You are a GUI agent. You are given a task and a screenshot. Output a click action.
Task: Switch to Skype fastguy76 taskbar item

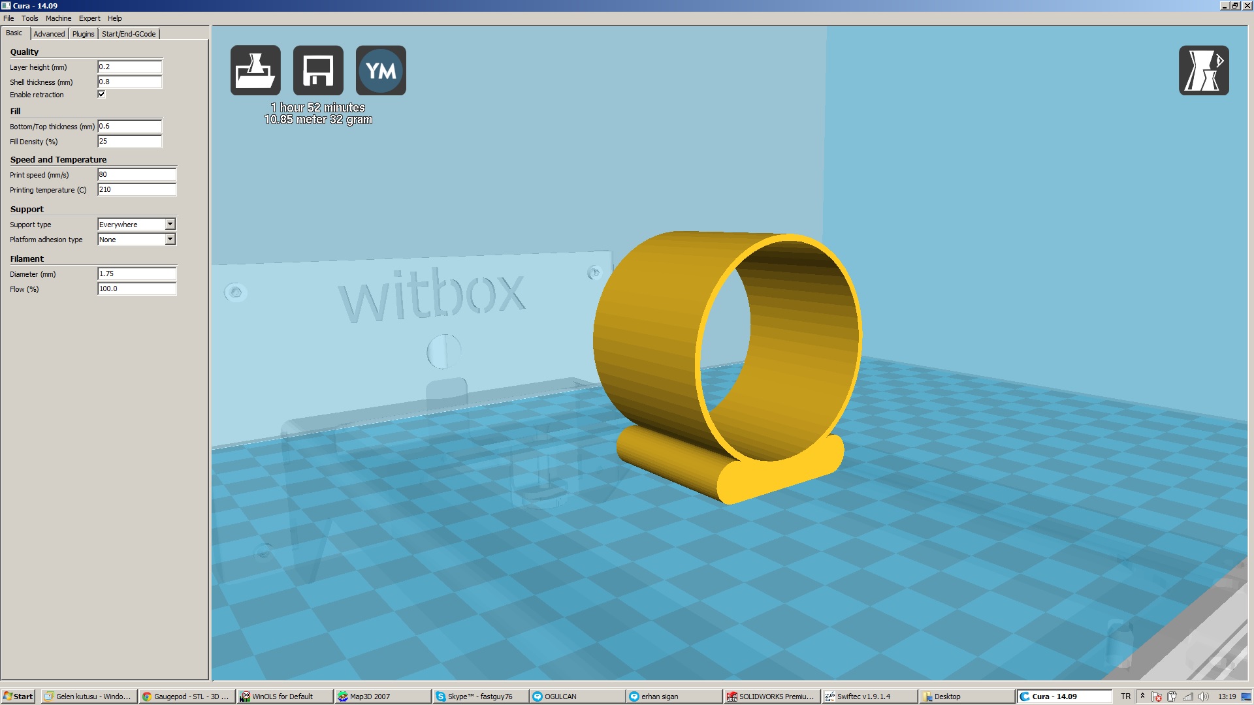pyautogui.click(x=480, y=697)
